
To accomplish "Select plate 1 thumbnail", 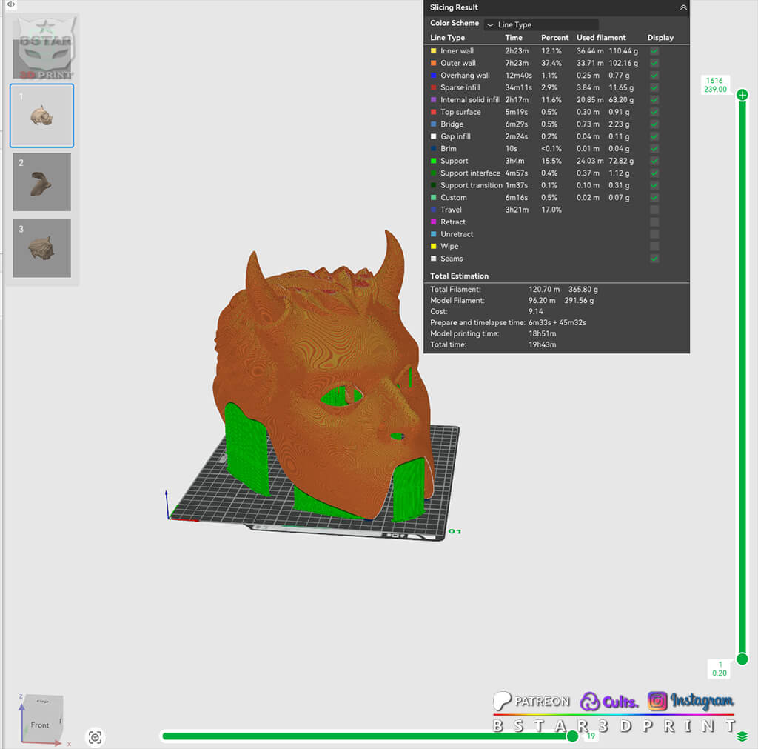I will click(42, 116).
